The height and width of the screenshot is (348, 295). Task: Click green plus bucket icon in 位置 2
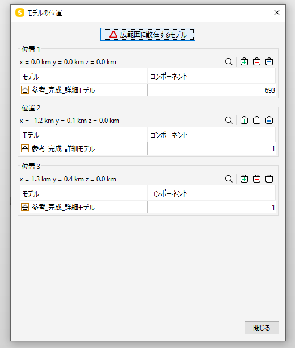click(x=244, y=121)
